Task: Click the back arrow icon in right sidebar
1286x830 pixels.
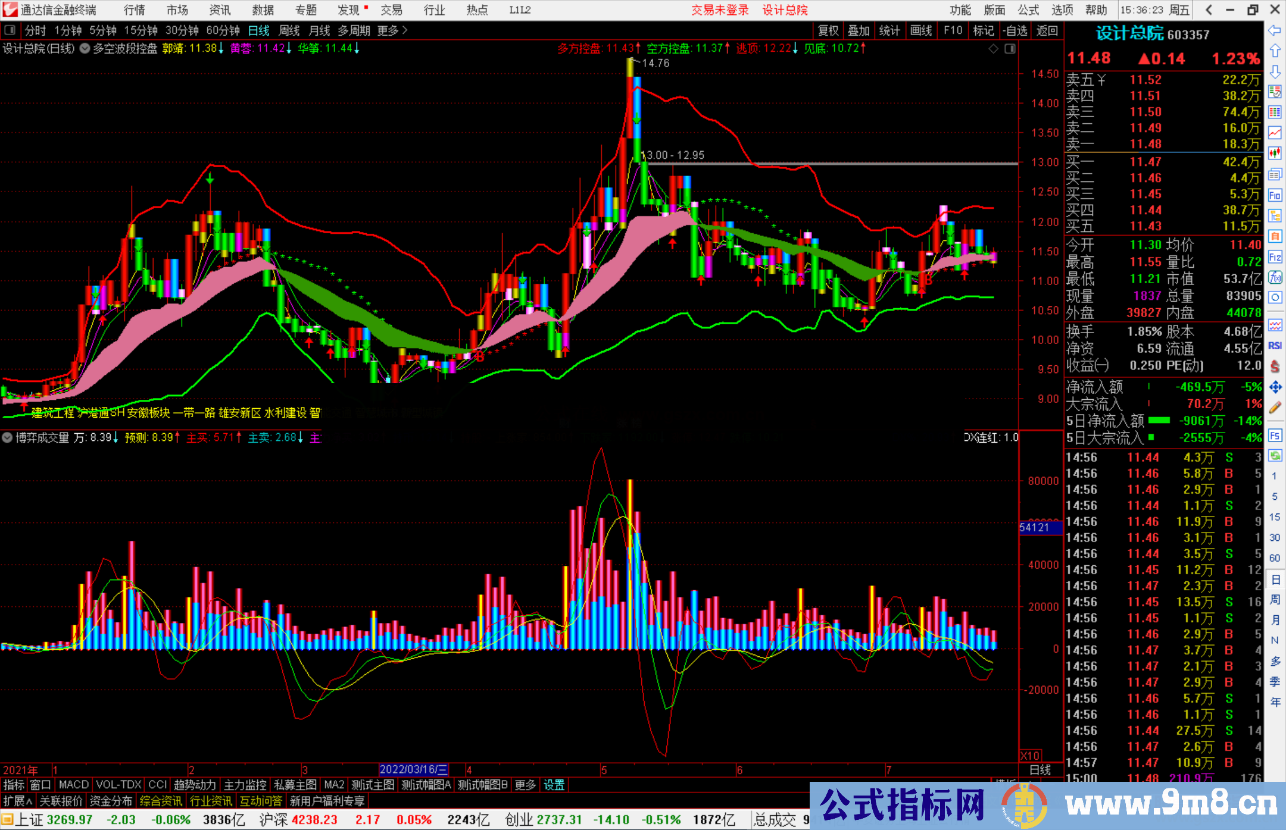Action: click(x=1275, y=31)
